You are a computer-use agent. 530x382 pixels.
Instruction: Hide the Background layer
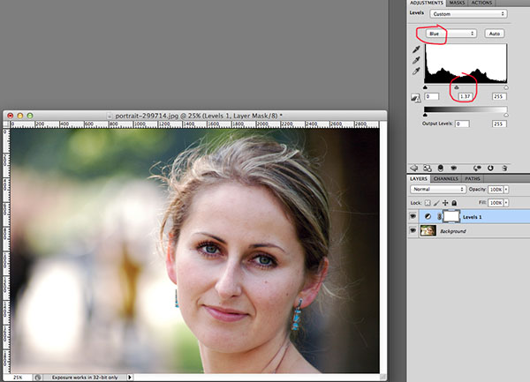coord(414,231)
